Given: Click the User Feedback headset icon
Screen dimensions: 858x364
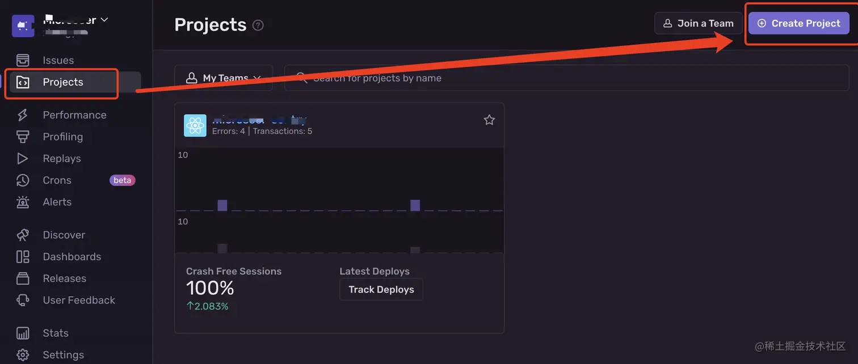Looking at the screenshot, I should click(23, 300).
